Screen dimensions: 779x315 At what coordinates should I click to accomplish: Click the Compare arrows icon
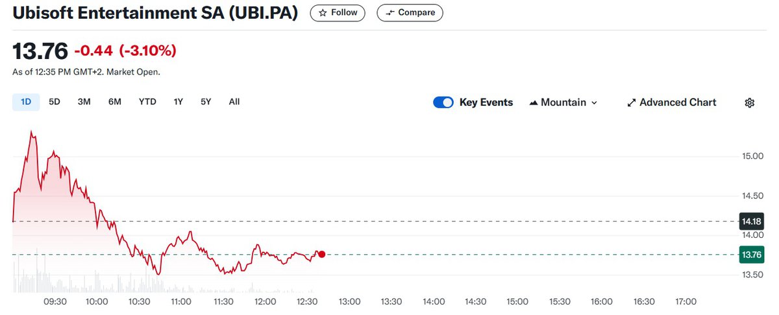pyautogui.click(x=389, y=12)
